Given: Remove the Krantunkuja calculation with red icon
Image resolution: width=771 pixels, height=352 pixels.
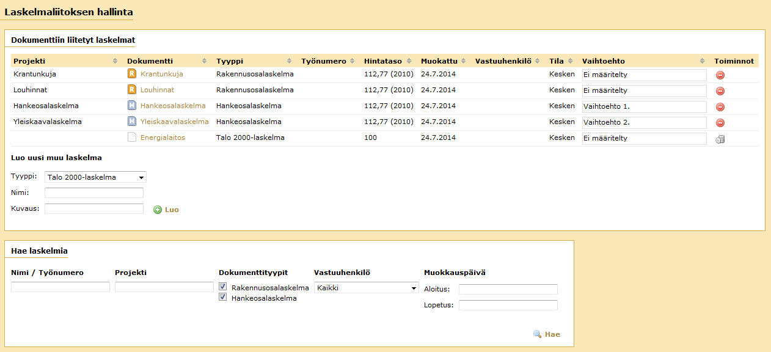Looking at the screenshot, I should 720,75.
